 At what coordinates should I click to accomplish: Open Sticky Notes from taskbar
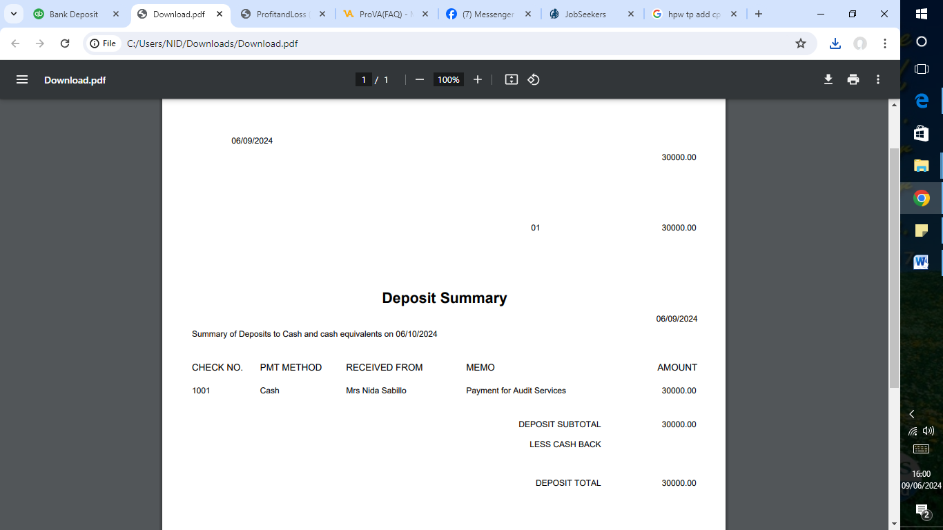click(x=922, y=230)
